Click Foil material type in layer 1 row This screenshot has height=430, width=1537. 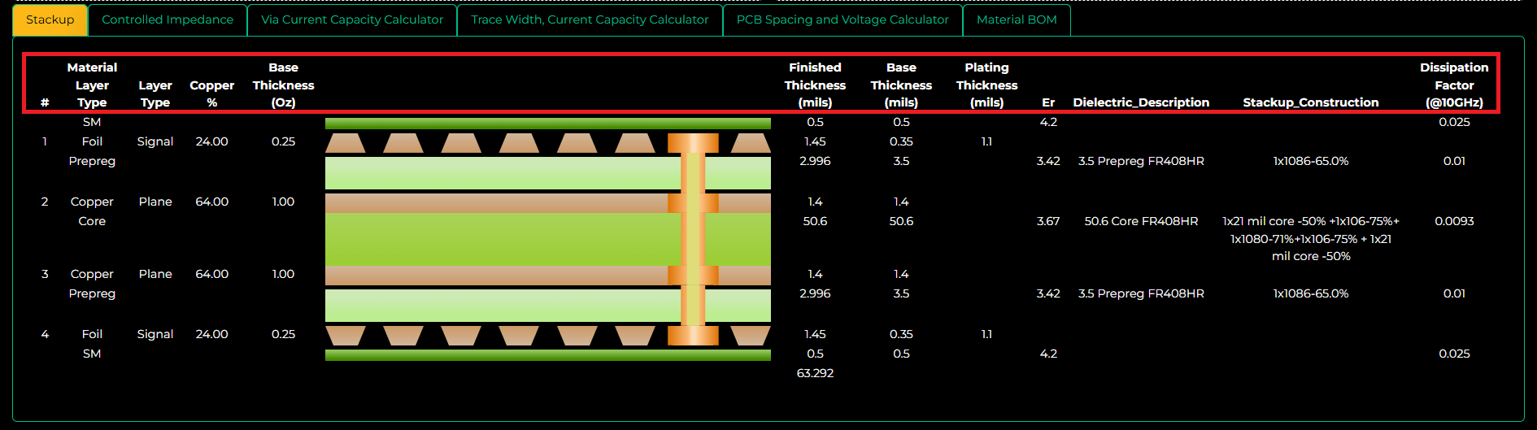[92, 141]
